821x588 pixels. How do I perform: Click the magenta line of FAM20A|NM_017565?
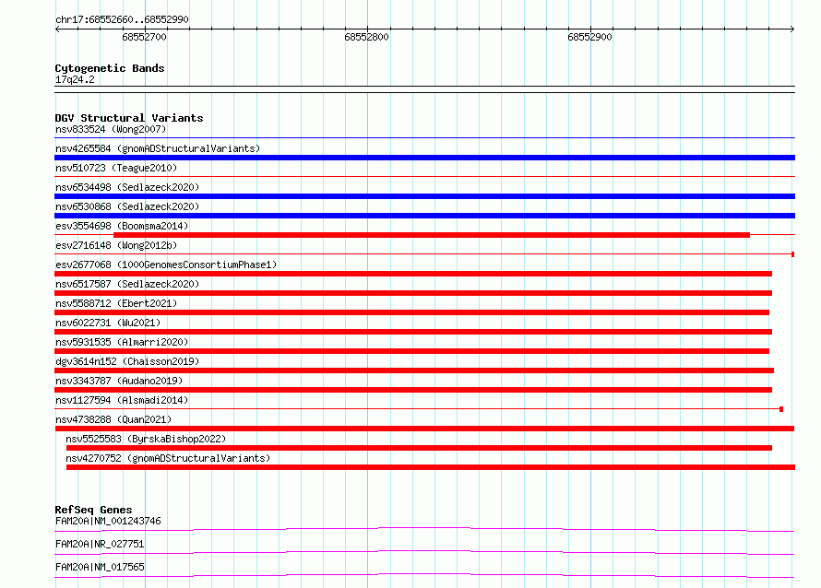tap(424, 575)
